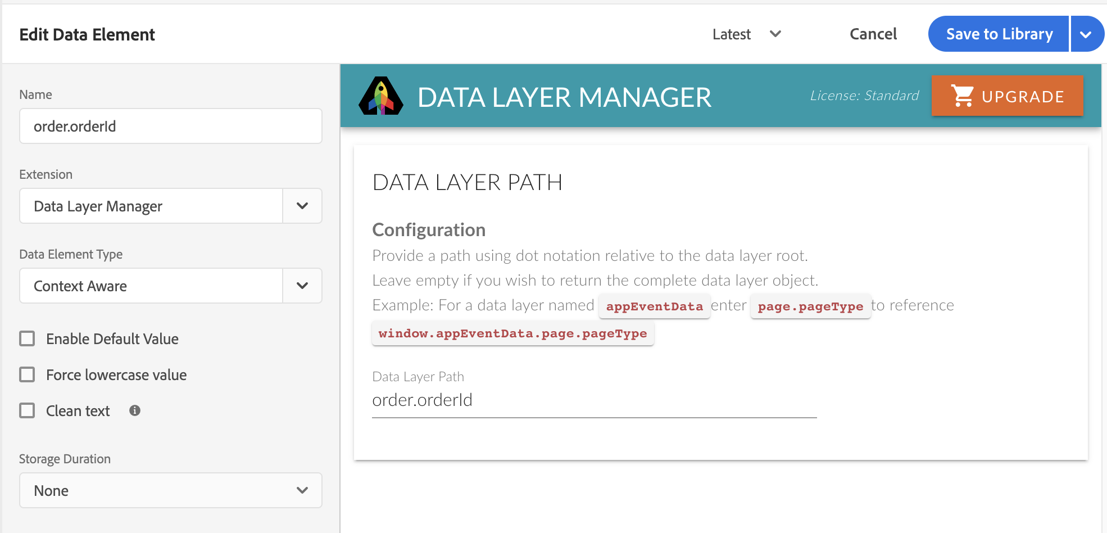Viewport: 1107px width, 533px height.
Task: Click the Clean text info icon
Action: pyautogui.click(x=135, y=410)
